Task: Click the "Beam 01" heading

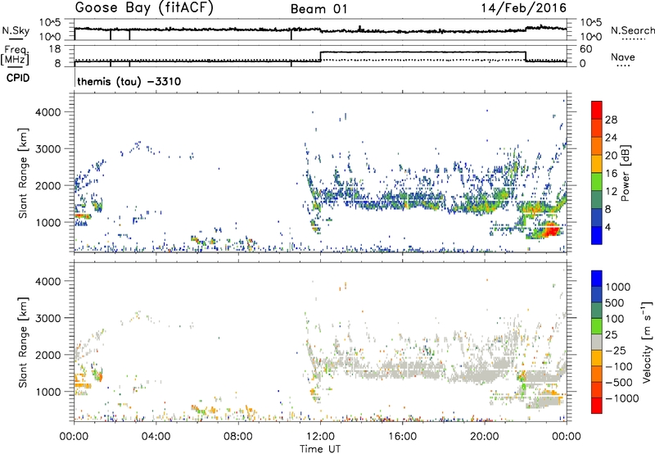Action: 319,9
